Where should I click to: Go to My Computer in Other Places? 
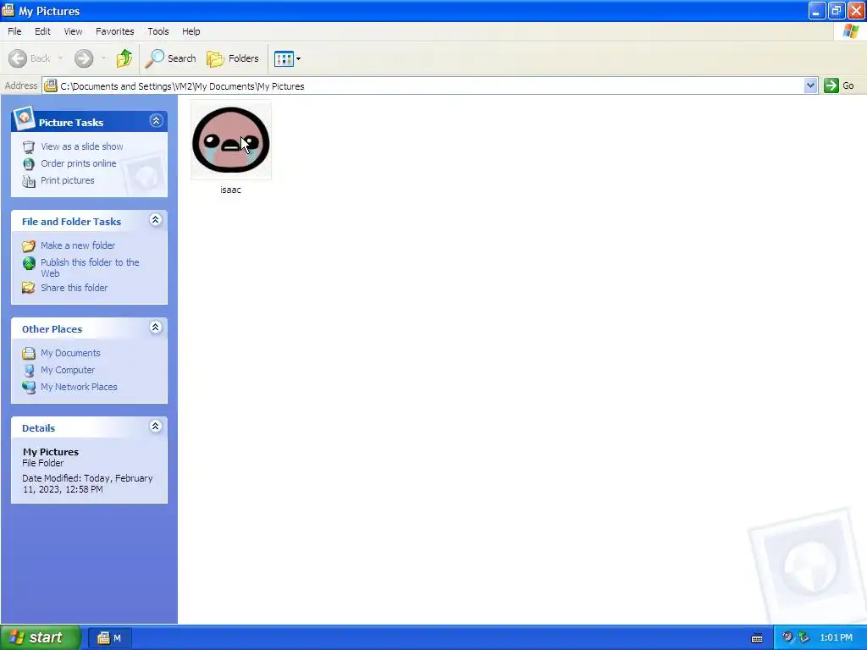[x=68, y=370]
